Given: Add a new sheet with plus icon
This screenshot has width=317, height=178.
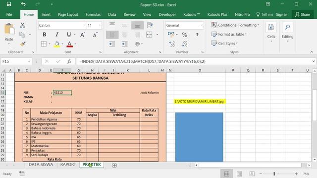Looking at the screenshot, I should pos(114,165).
